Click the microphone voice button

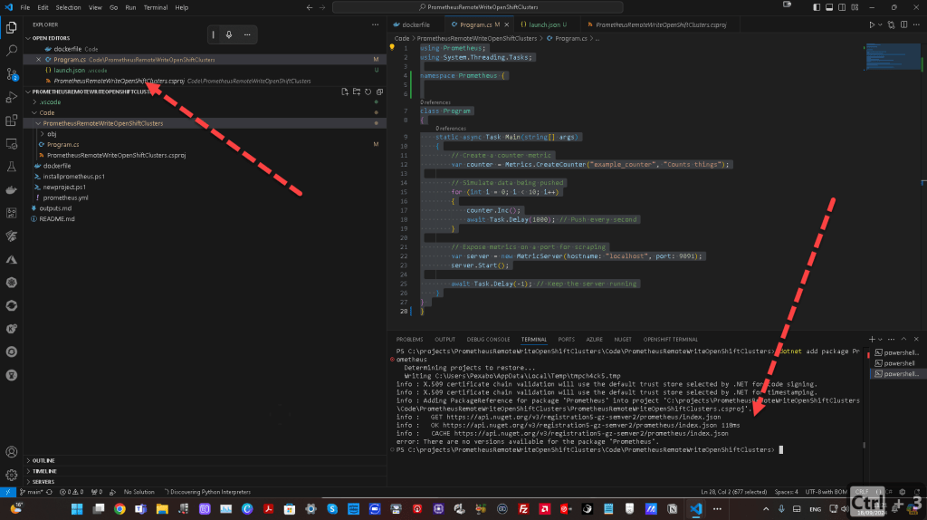click(229, 35)
